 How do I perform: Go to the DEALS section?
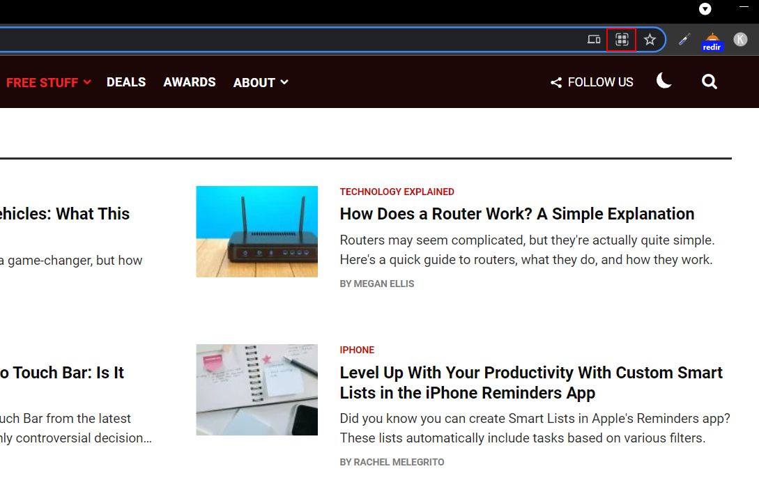(x=126, y=82)
